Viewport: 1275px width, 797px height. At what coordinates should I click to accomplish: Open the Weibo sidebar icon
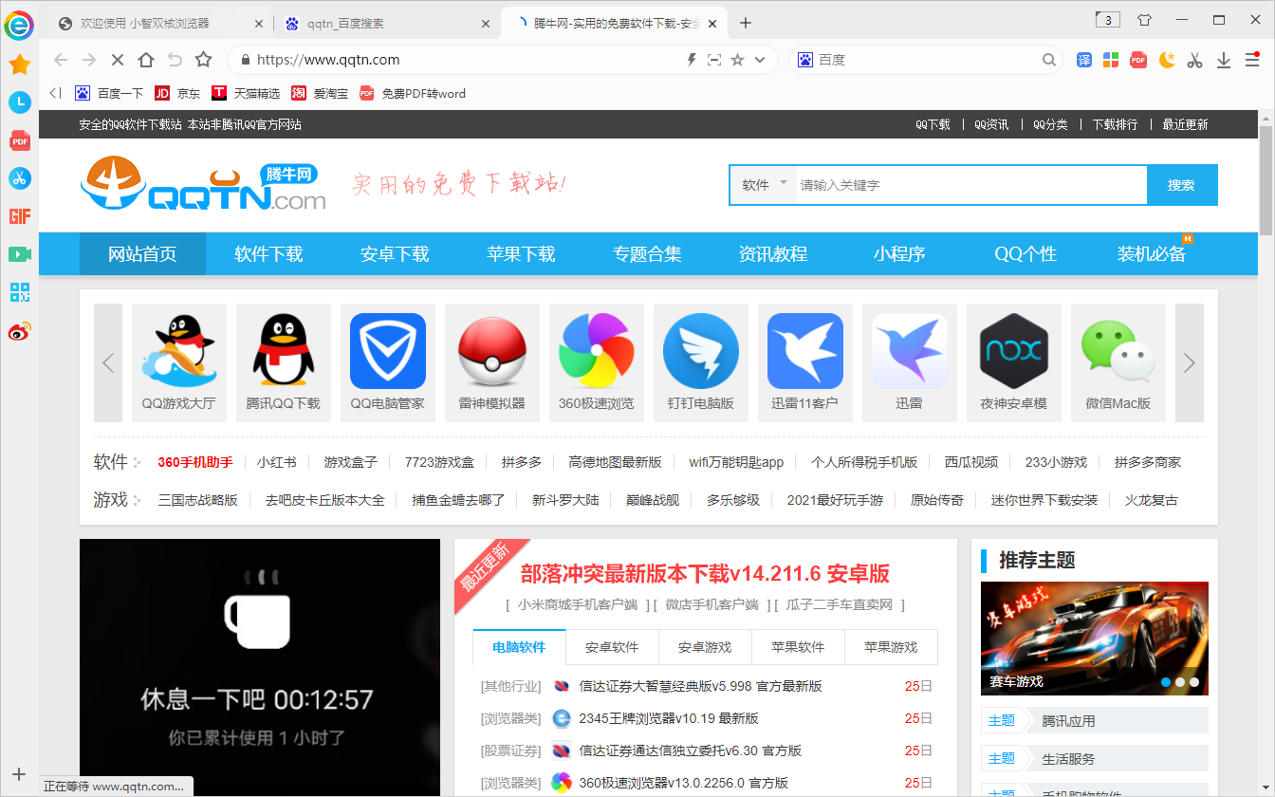click(x=19, y=331)
